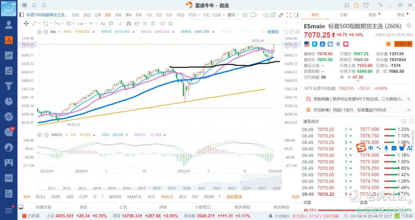The height and width of the screenshot is (220, 415).
Task: Open the pie chart sidebar icon
Action: 9,101
